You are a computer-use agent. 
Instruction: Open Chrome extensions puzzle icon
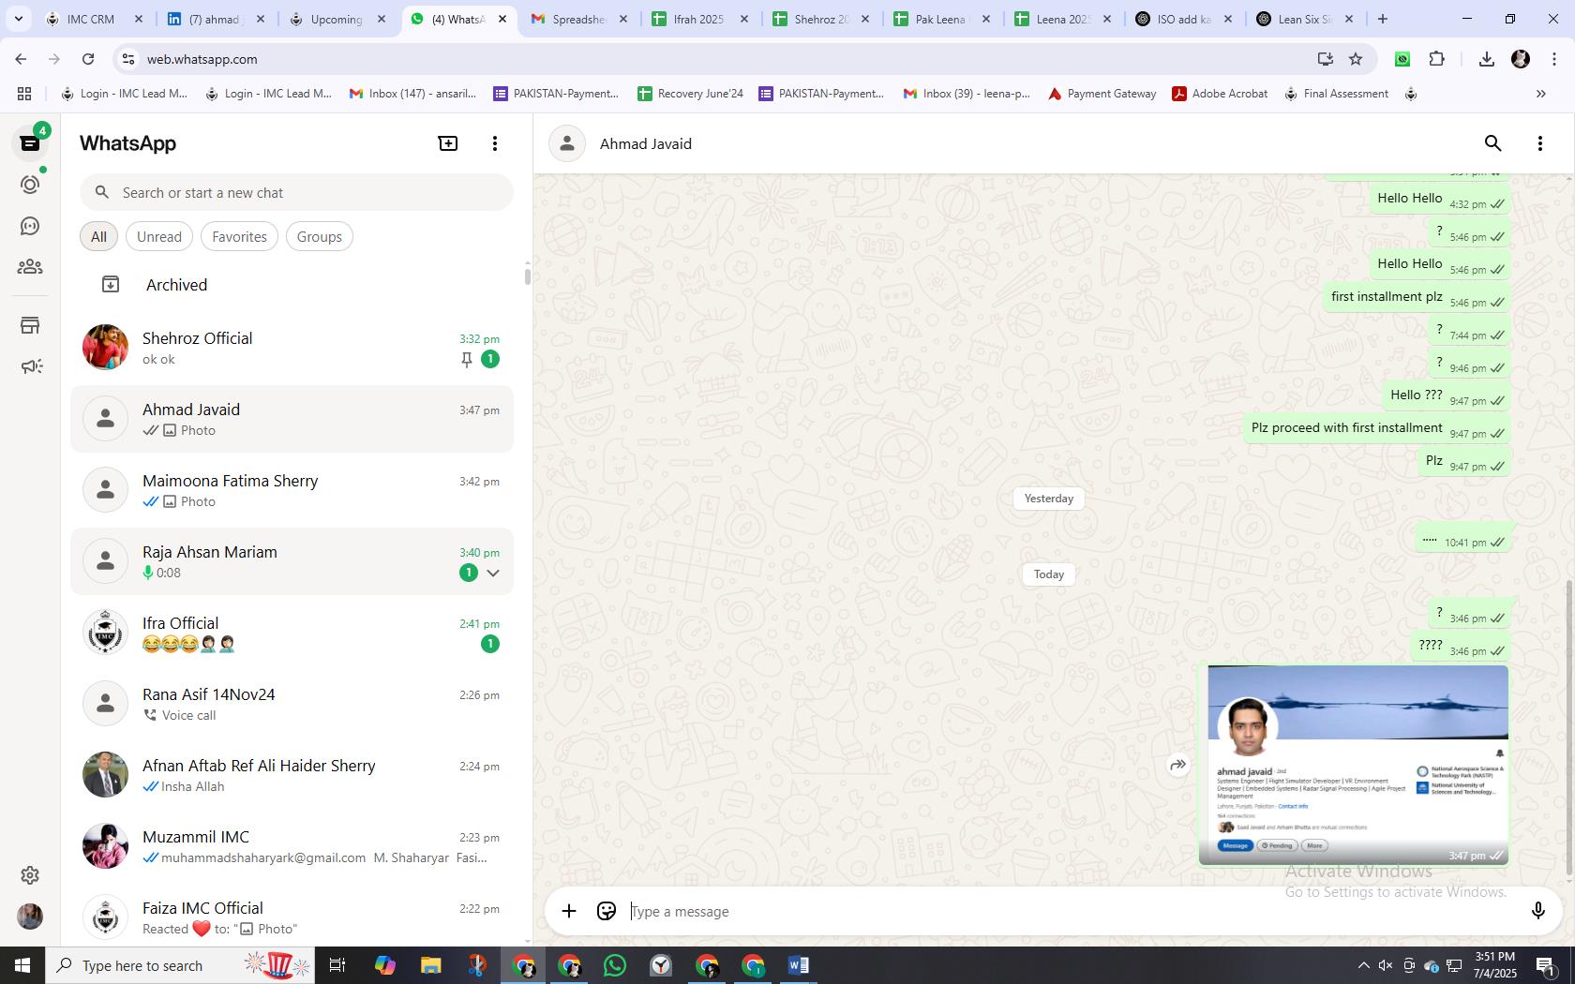(1436, 59)
